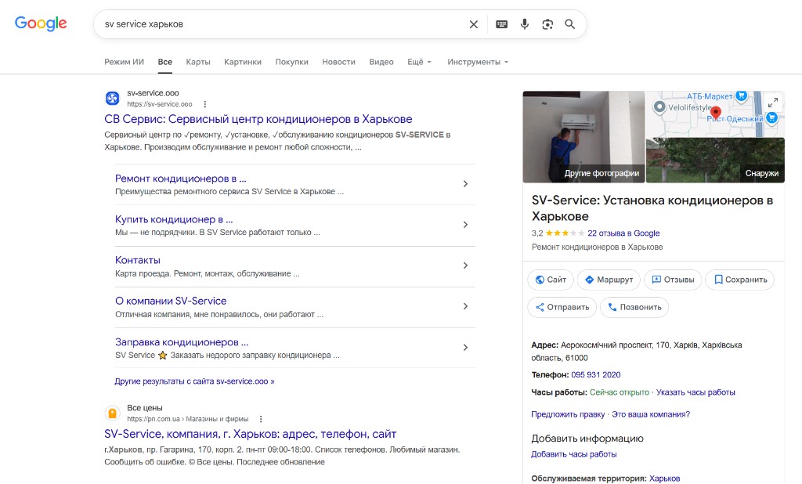Click the АТБ-Маркет shopping marker on map

pos(741,96)
